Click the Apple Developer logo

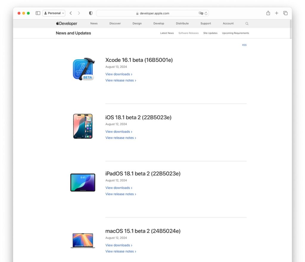point(66,23)
